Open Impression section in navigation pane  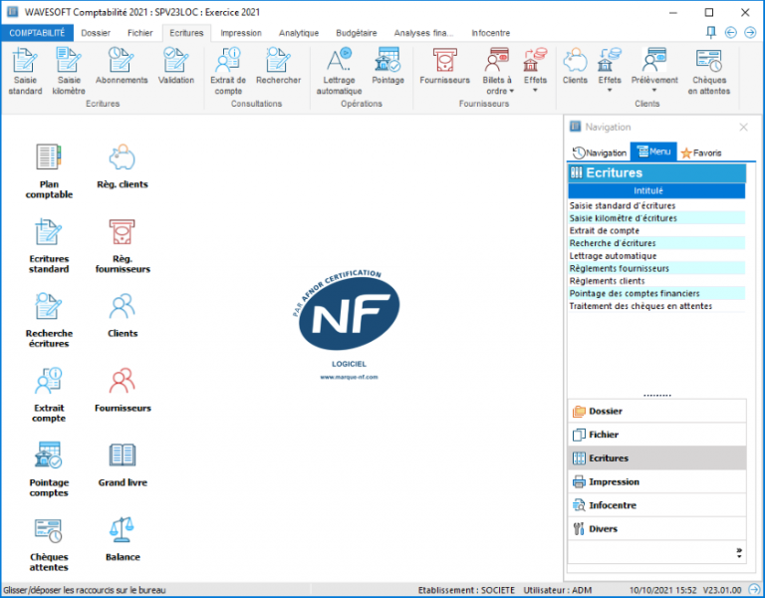click(656, 481)
